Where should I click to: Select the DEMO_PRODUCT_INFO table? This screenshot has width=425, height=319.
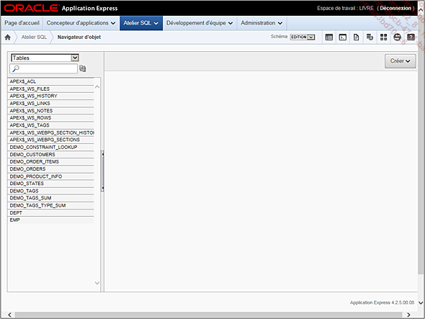click(x=50, y=176)
